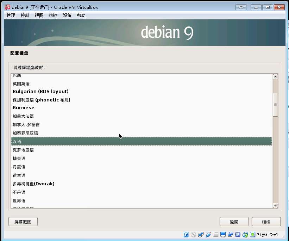
Task: Open the network adapters status icon
Action: pos(201,235)
